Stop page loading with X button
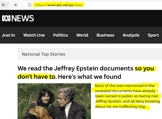Screen dimensions: 162x119 pos(15,5)
